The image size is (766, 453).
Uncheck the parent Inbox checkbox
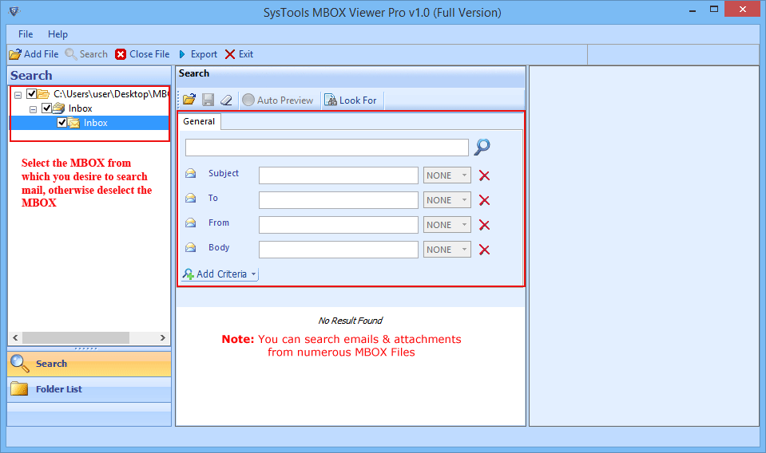tap(47, 108)
